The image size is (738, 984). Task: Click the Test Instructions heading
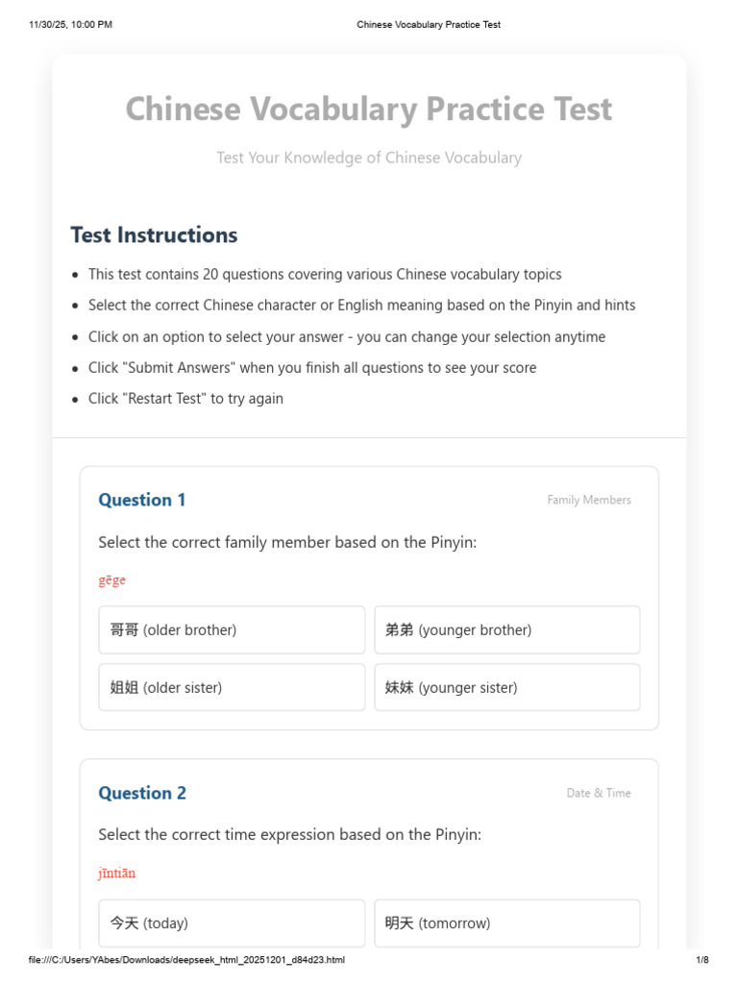(154, 234)
